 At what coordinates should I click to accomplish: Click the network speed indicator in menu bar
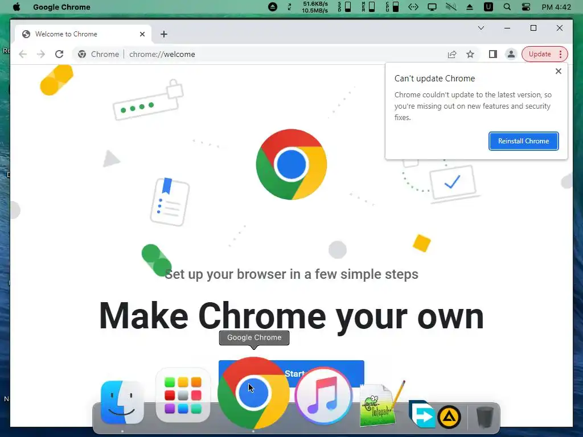[315, 7]
